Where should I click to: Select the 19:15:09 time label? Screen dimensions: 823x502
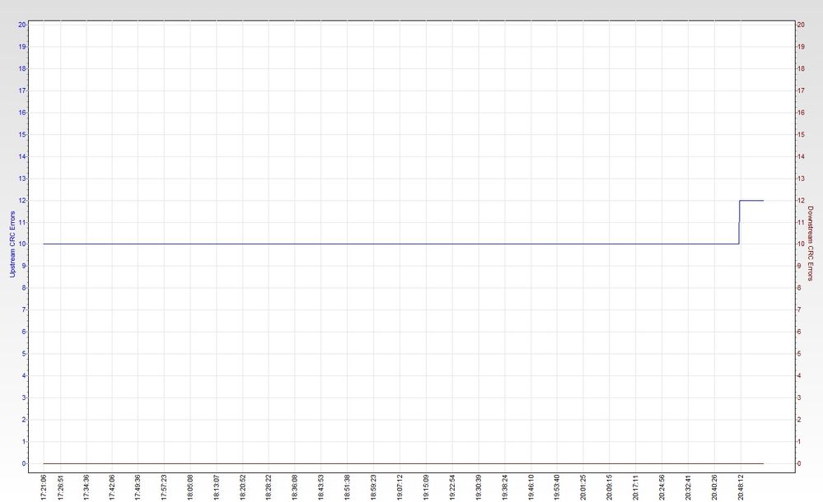pyautogui.click(x=426, y=488)
